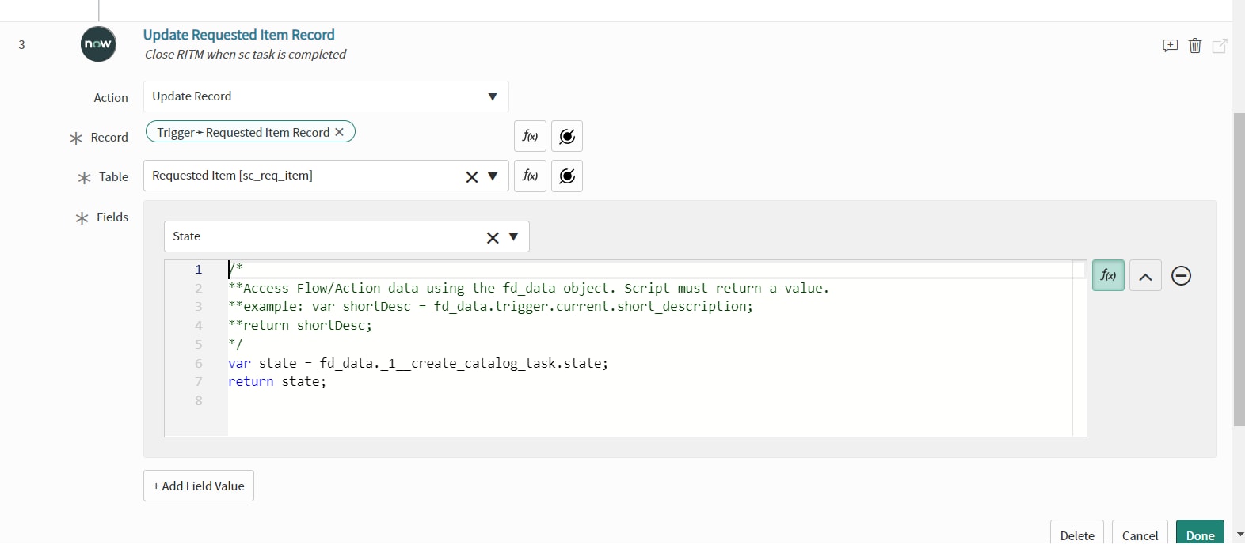This screenshot has width=1245, height=556.
Task: Remove the Trigger Requested Item Record pill
Action: (x=339, y=132)
